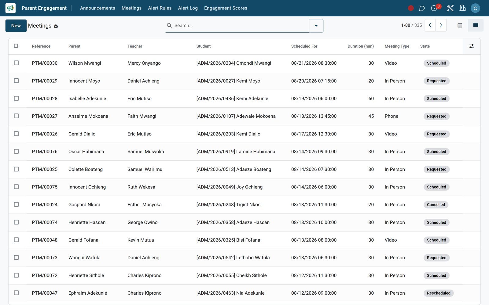This screenshot has width=489, height=305.
Task: Open Meetings settings gear icon
Action: coord(56,26)
